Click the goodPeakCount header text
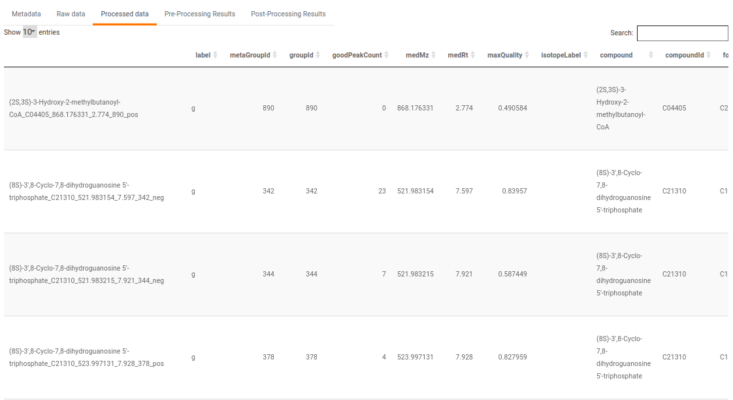Viewport: 733px width, 400px height. click(357, 55)
